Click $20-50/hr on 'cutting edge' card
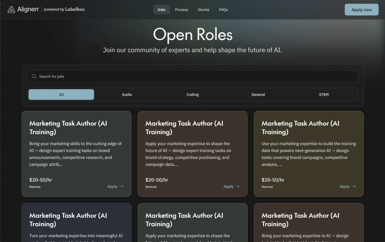 40,180
